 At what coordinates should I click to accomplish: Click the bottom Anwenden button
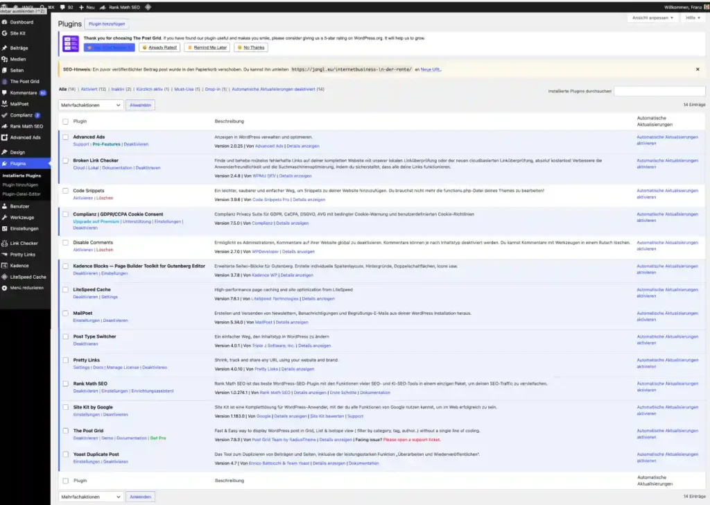coord(140,497)
